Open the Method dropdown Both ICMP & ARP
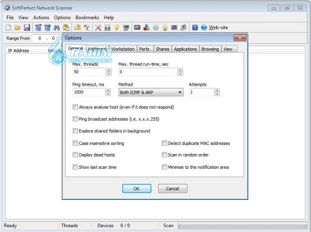This screenshot has height=232, width=311. point(151,92)
